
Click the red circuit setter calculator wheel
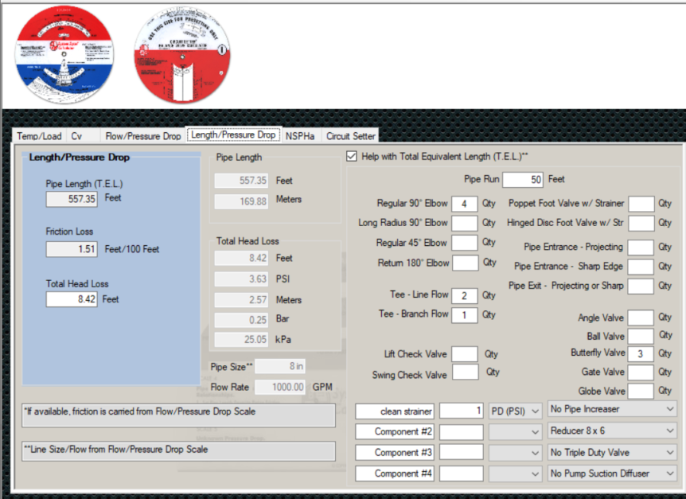tap(181, 53)
